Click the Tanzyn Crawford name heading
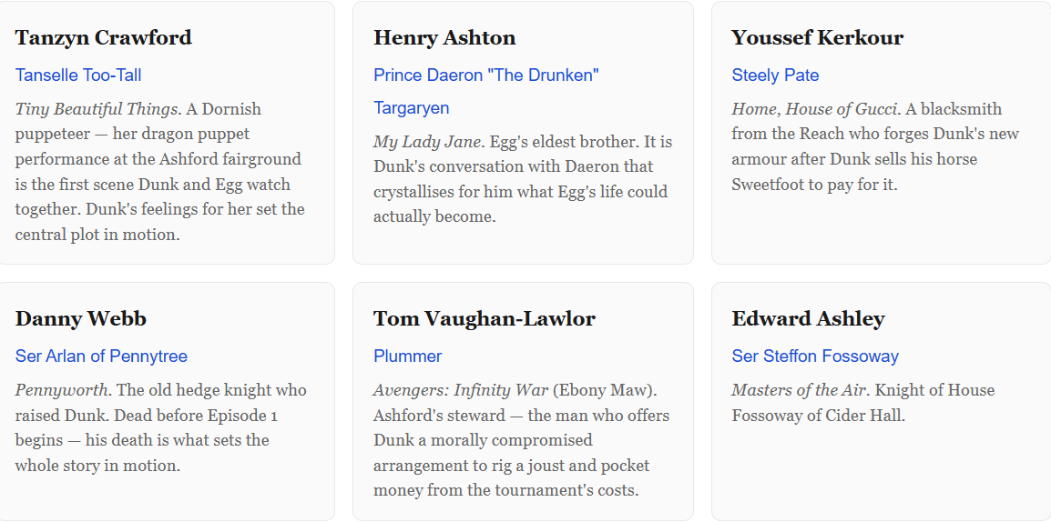 coord(103,38)
